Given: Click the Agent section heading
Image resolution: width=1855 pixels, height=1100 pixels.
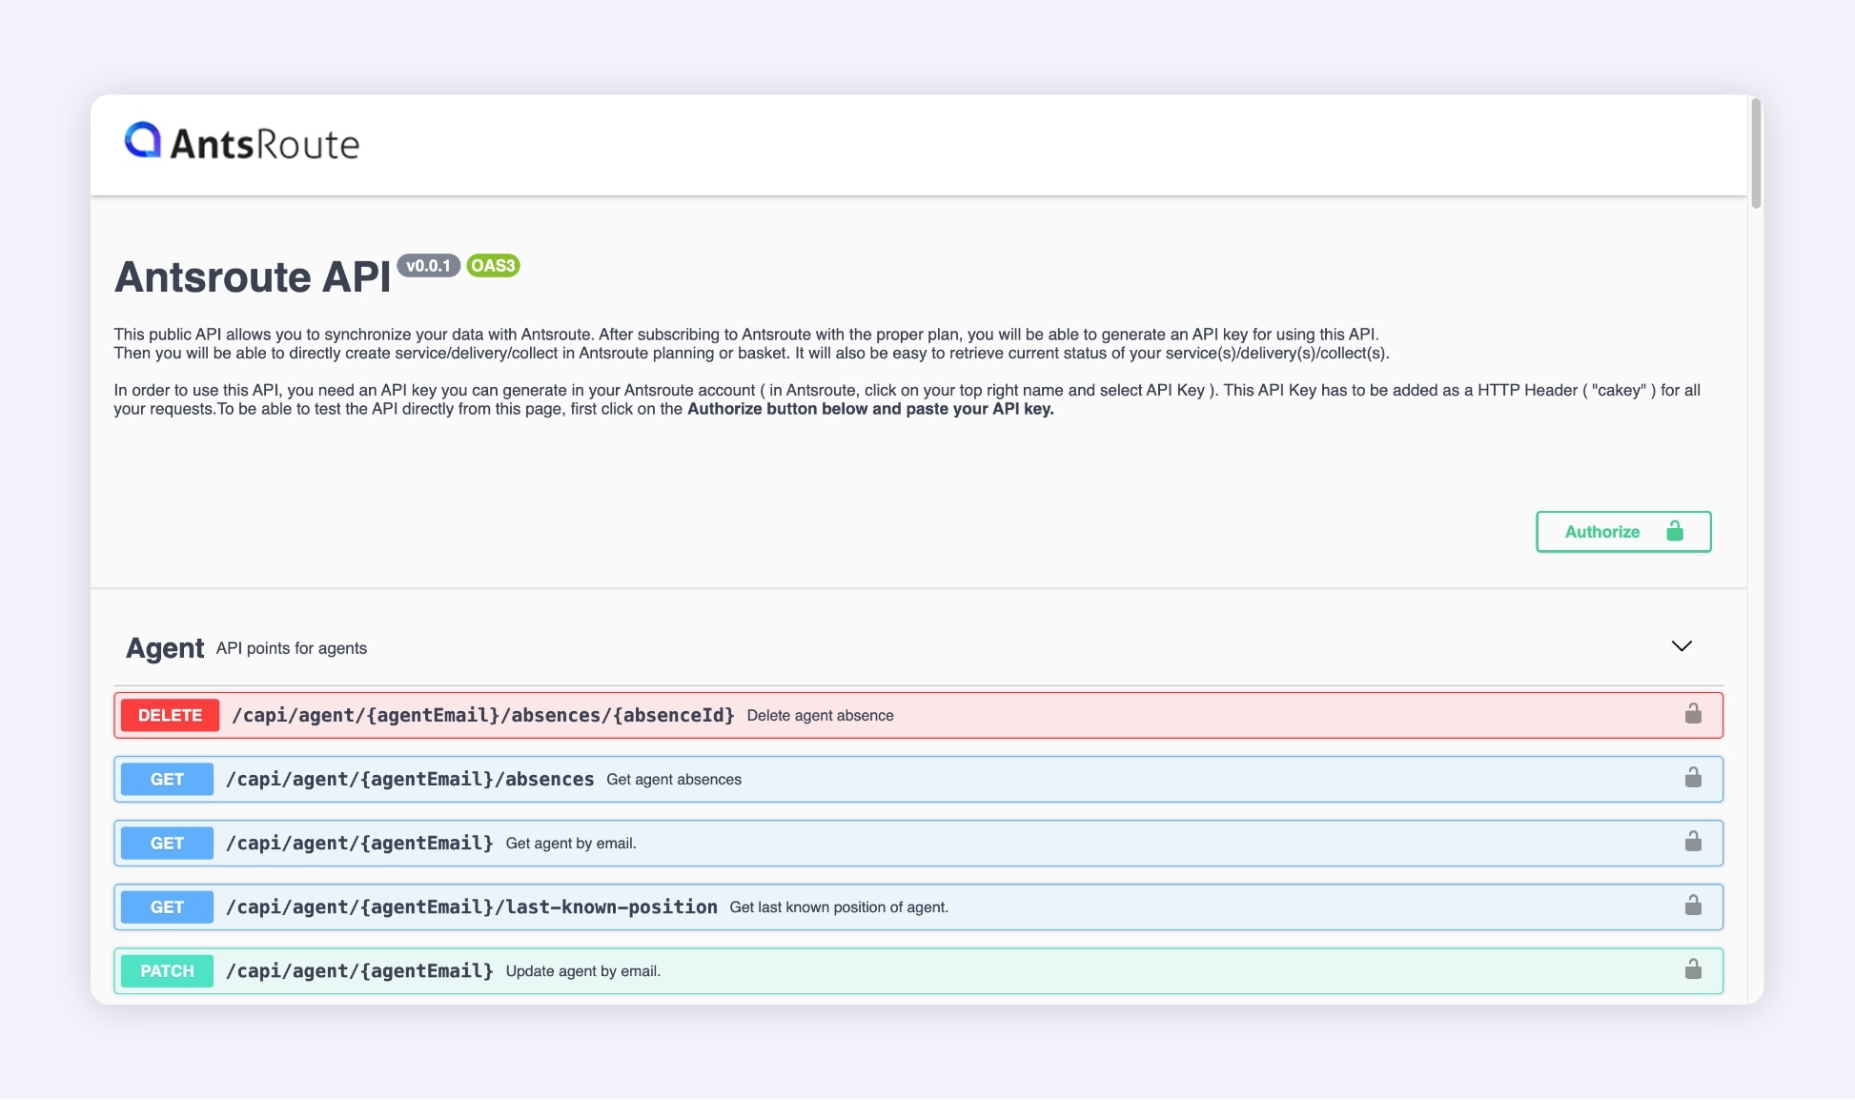Looking at the screenshot, I should click(165, 648).
